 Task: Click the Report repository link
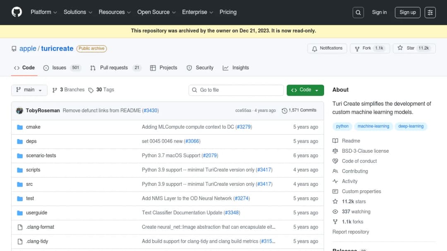tap(351, 232)
